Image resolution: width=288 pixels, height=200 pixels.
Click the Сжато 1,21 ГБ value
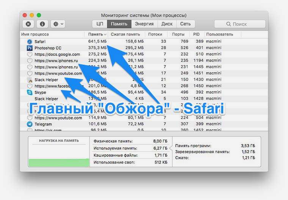tap(248, 158)
